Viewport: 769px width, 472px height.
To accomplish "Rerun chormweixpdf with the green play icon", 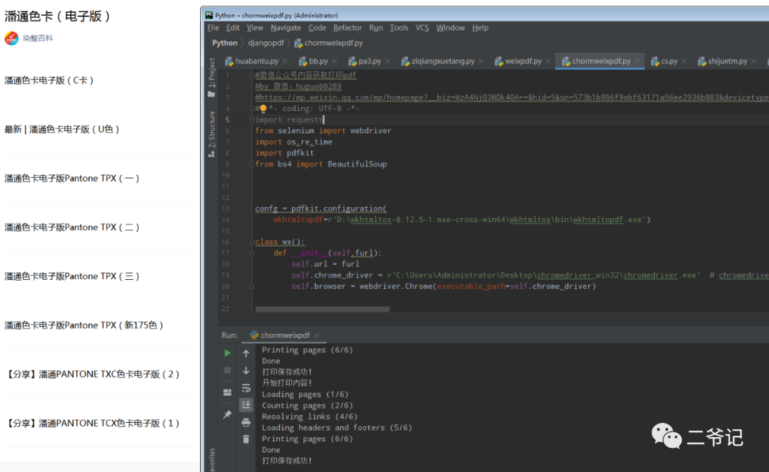I will tap(228, 353).
